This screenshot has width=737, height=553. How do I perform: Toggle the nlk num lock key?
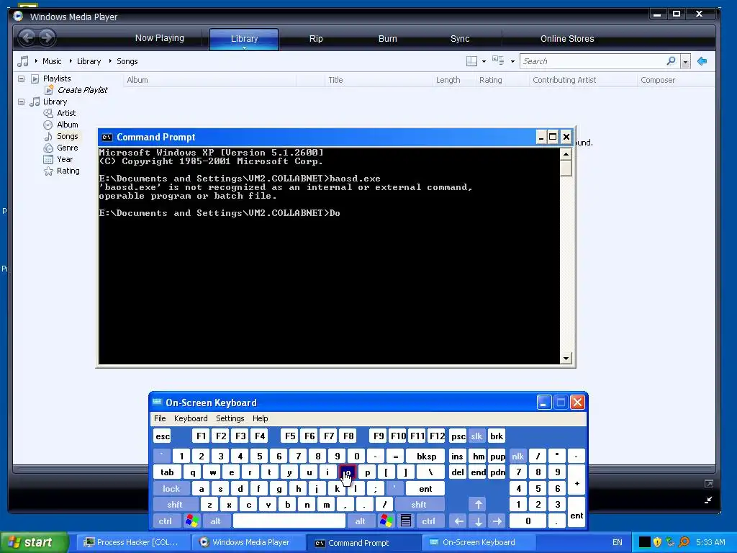pos(518,456)
